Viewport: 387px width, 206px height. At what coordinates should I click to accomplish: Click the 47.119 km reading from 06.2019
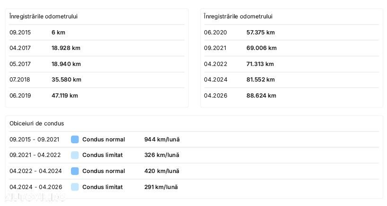pos(65,96)
